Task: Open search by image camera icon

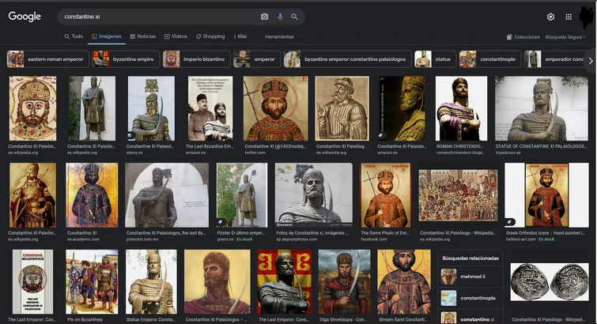Action: [x=264, y=17]
